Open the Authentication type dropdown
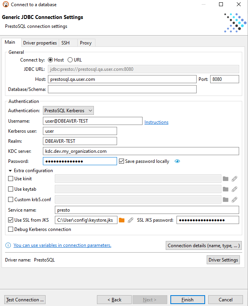 (68, 111)
